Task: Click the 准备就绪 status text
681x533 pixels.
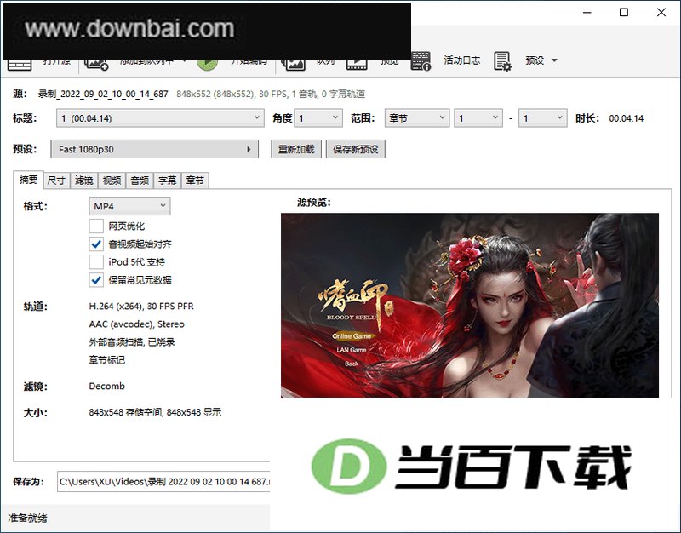Action: [x=27, y=518]
